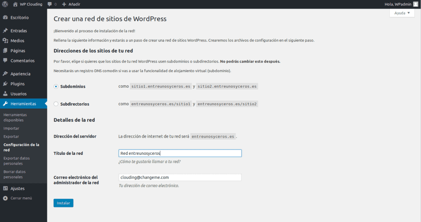The image size is (421, 222).
Task: Open Exportar datos personales submenu
Action: tap(16, 161)
